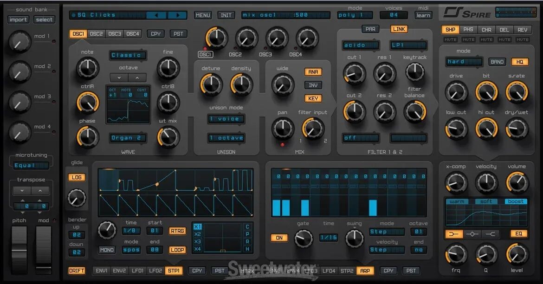Load the next preset with the right arrow
Image resolution: width=543 pixels, height=284 pixels.
pos(177,15)
